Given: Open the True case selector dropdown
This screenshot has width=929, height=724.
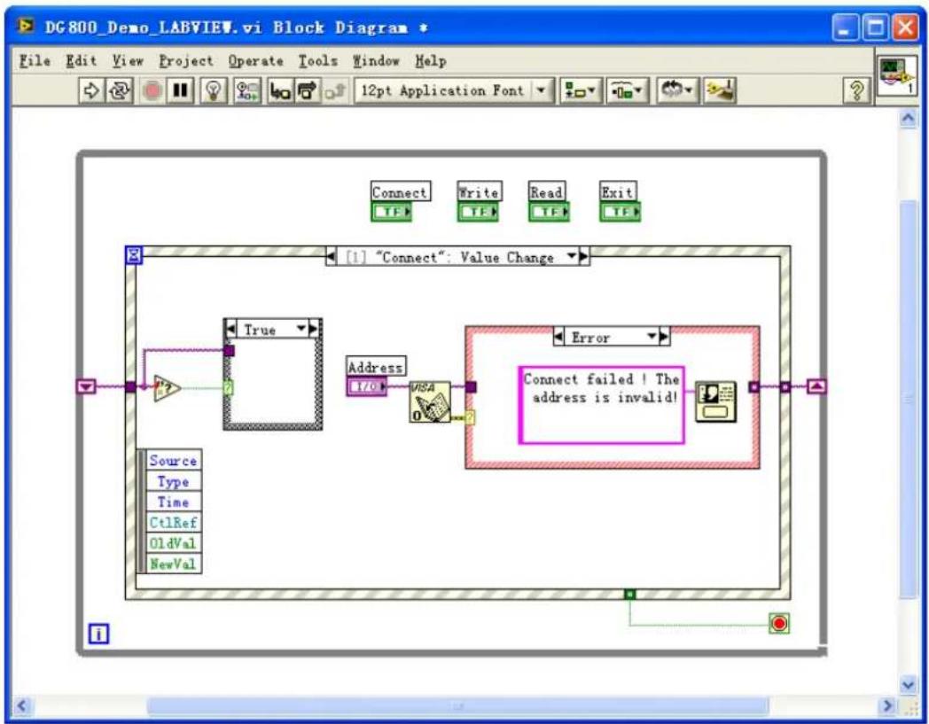Looking at the screenshot, I should pyautogui.click(x=301, y=329).
